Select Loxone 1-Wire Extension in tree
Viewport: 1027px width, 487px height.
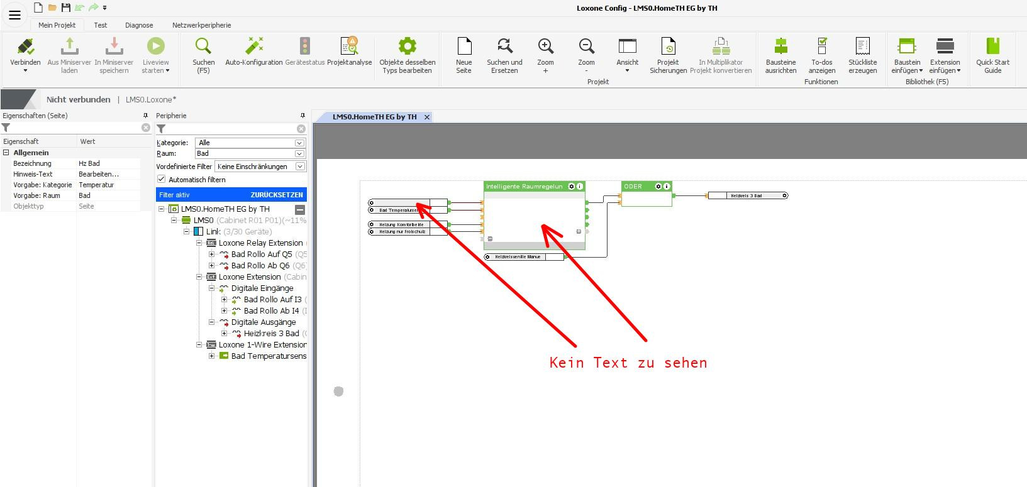[262, 345]
